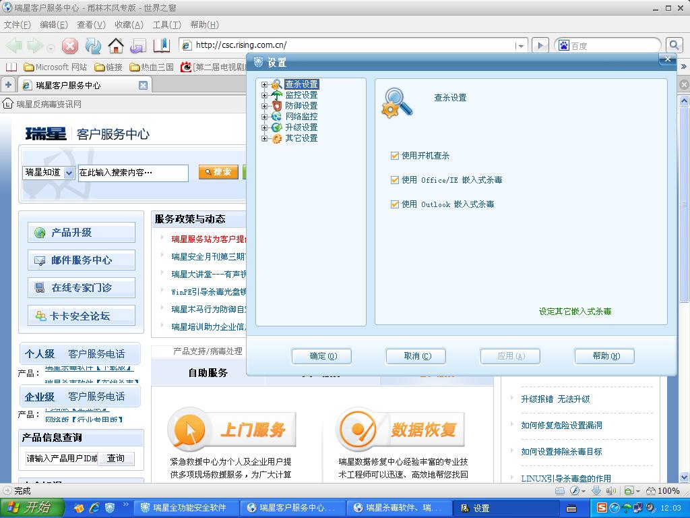Toggle 使用开机查杀 checkbox

[x=395, y=156]
